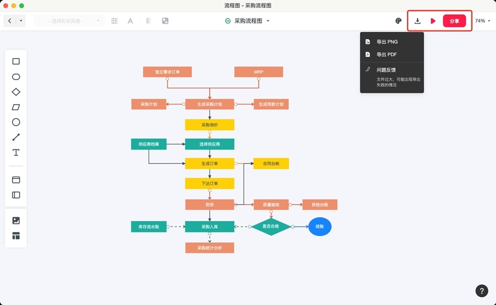The height and width of the screenshot is (305, 496).
Task: Select the vertical swimlane container tool
Action: pyautogui.click(x=16, y=195)
